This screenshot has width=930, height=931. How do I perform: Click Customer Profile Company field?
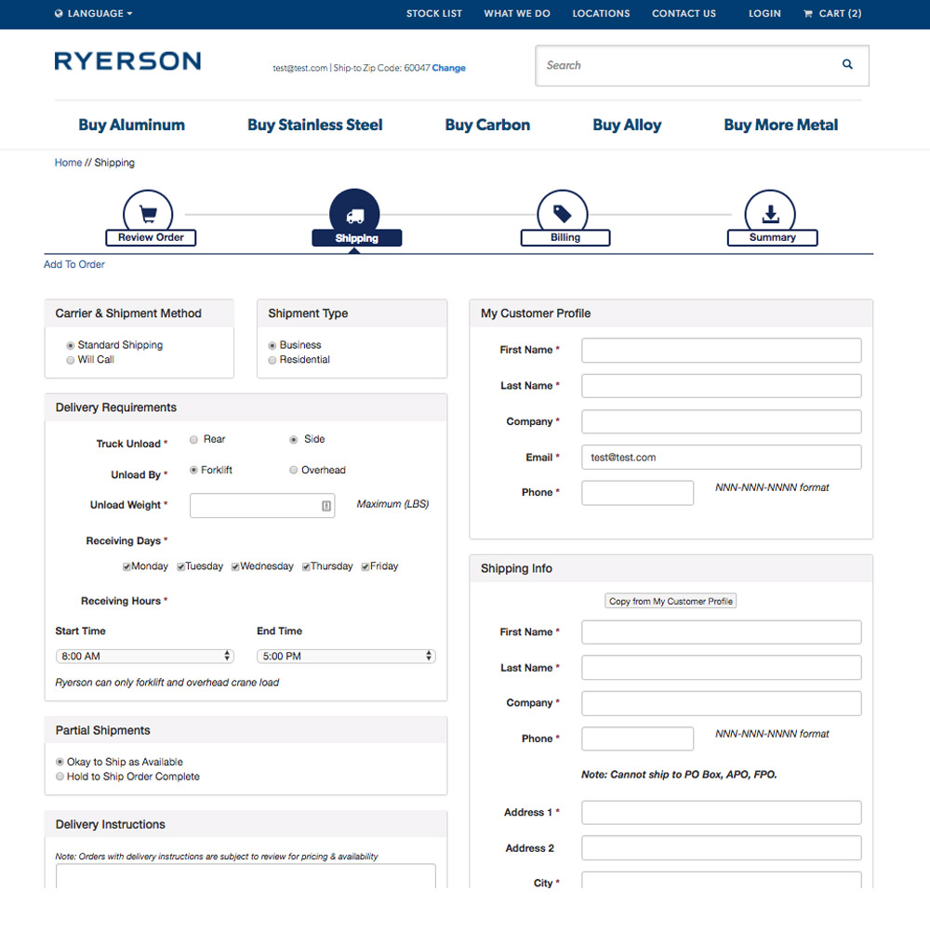pyautogui.click(x=721, y=421)
